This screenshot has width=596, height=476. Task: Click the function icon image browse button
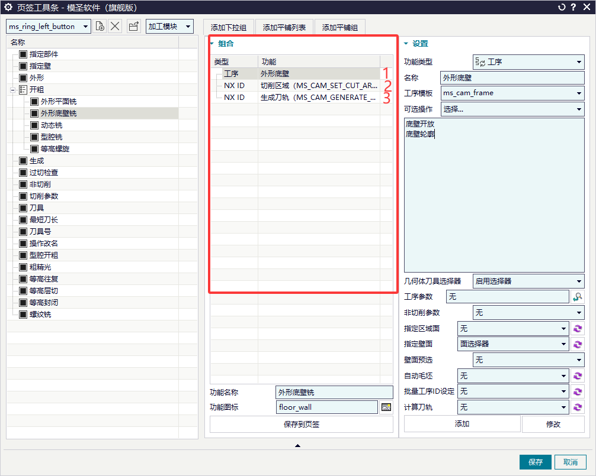pyautogui.click(x=386, y=407)
